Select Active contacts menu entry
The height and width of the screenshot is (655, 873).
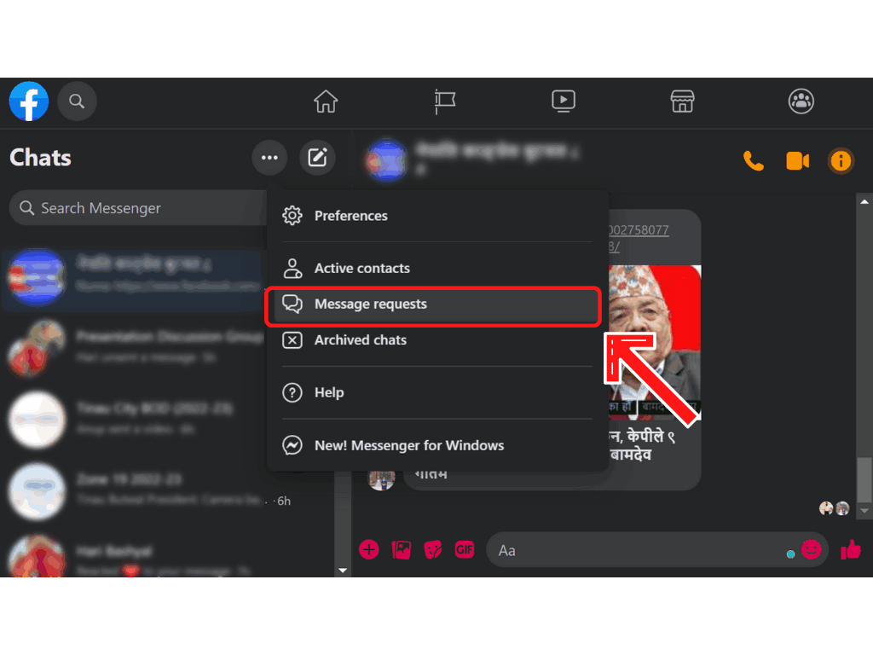click(437, 268)
